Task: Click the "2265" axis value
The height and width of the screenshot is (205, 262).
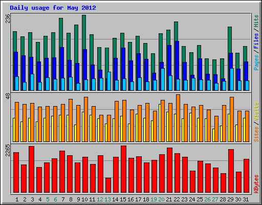Action: click(8, 150)
